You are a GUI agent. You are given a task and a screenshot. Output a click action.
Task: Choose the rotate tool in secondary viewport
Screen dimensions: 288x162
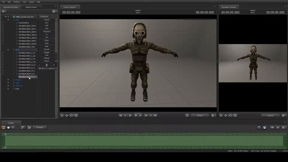pos(230,116)
